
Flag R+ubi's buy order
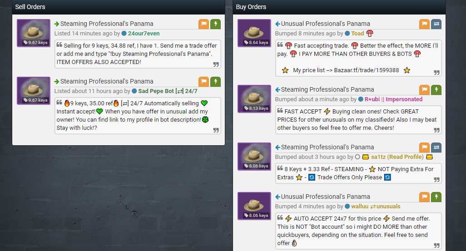pos(424,90)
